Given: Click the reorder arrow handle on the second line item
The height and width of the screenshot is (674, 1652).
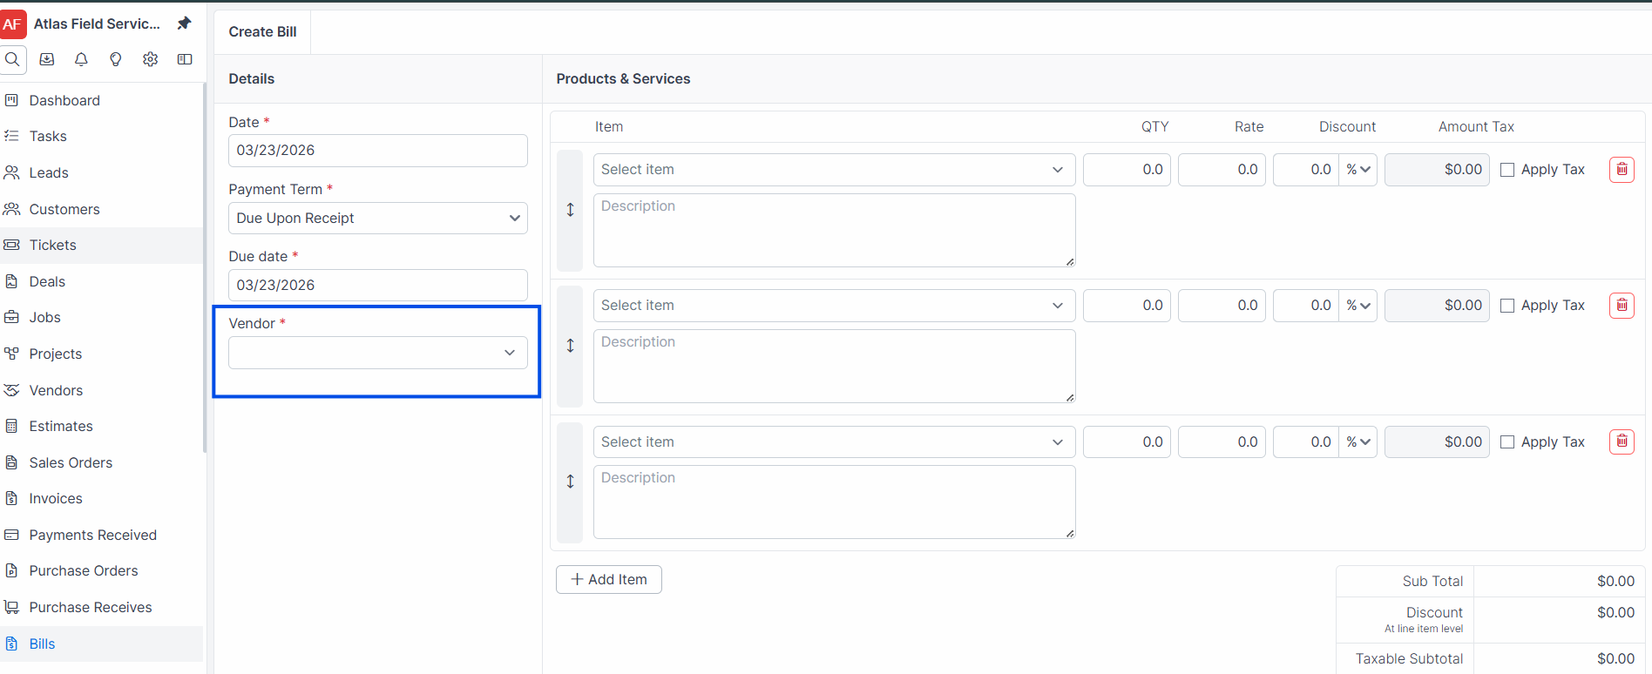Looking at the screenshot, I should click(570, 346).
